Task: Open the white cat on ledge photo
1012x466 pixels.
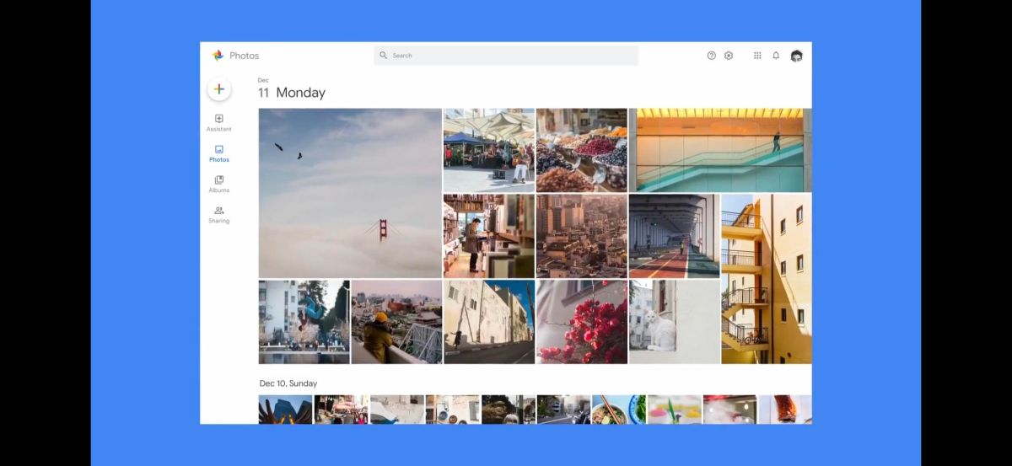Action: coord(674,322)
